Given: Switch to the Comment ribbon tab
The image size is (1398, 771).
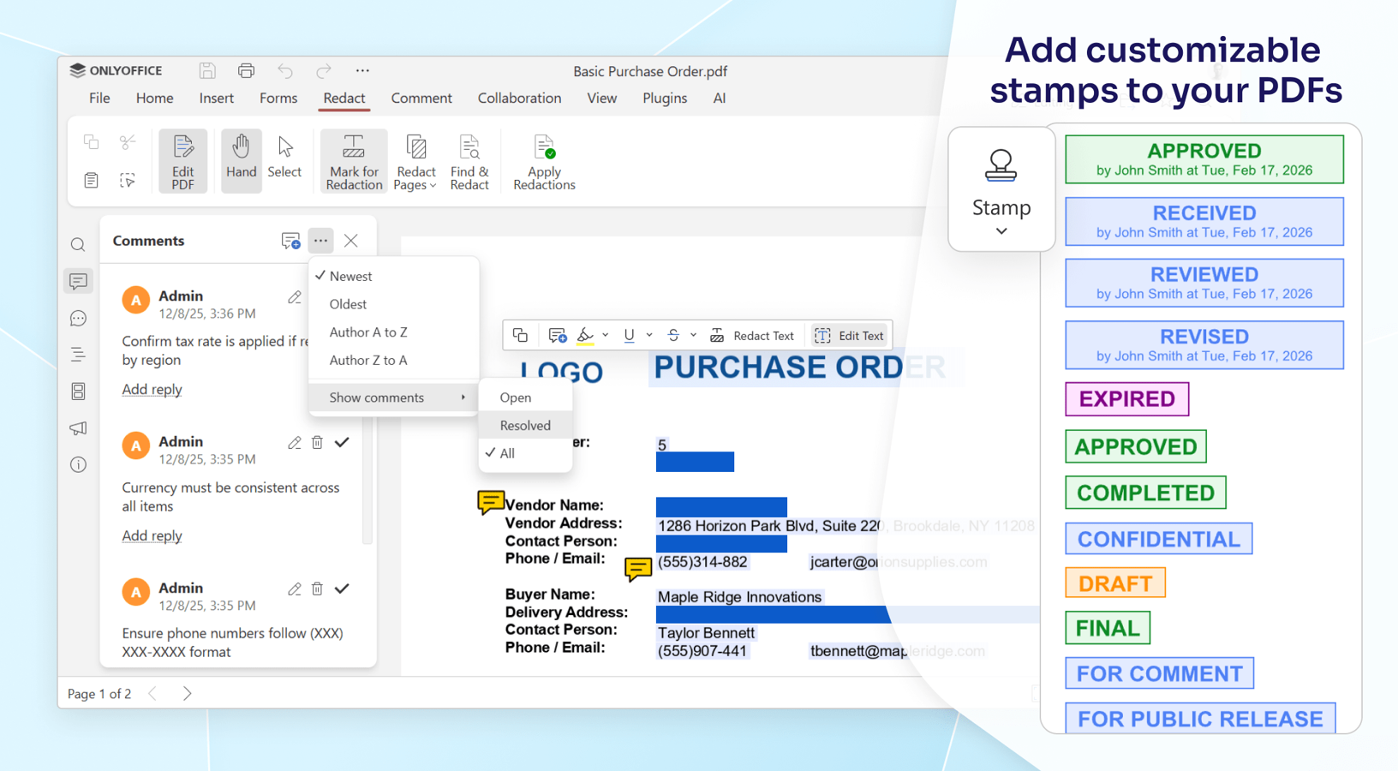Looking at the screenshot, I should (x=421, y=98).
